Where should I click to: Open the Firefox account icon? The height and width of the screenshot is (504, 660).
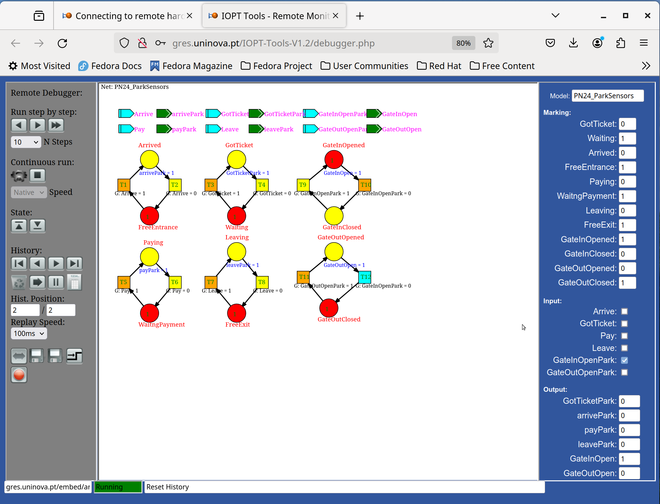tap(597, 43)
